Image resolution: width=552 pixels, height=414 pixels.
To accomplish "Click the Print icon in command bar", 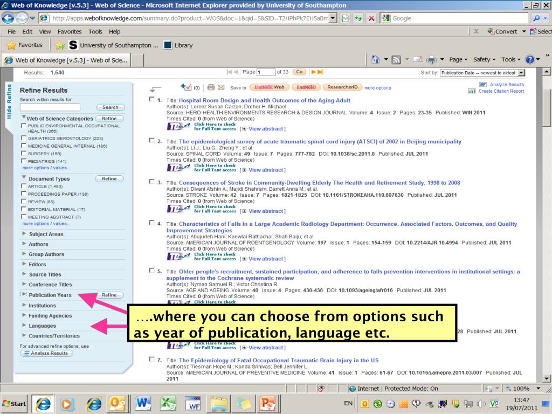I will [x=431, y=59].
